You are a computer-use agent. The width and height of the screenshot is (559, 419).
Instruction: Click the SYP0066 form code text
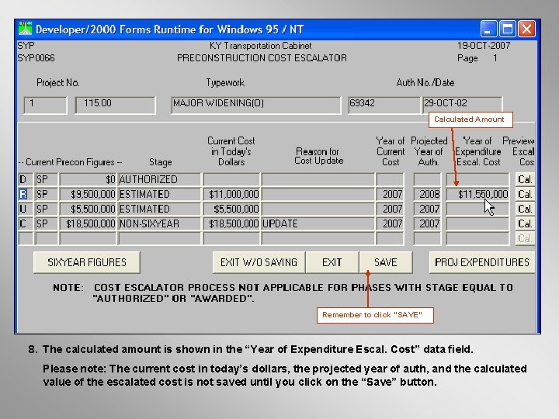click(x=36, y=58)
